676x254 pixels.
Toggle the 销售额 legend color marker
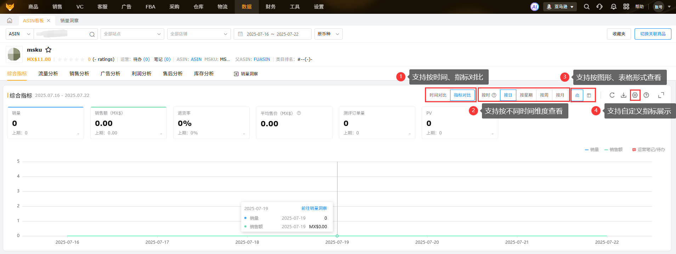point(606,150)
